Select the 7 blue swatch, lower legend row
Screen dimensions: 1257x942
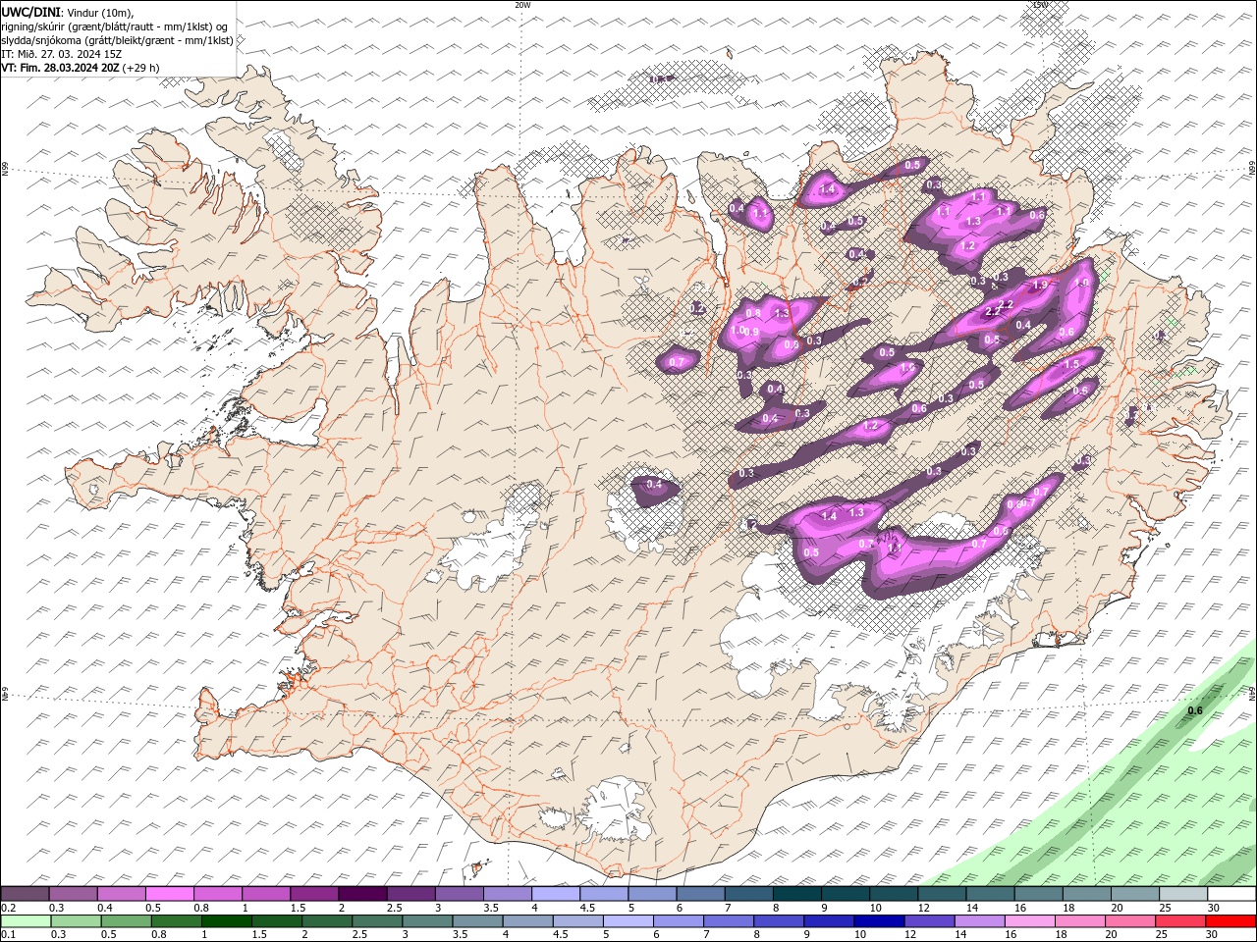tap(727, 920)
